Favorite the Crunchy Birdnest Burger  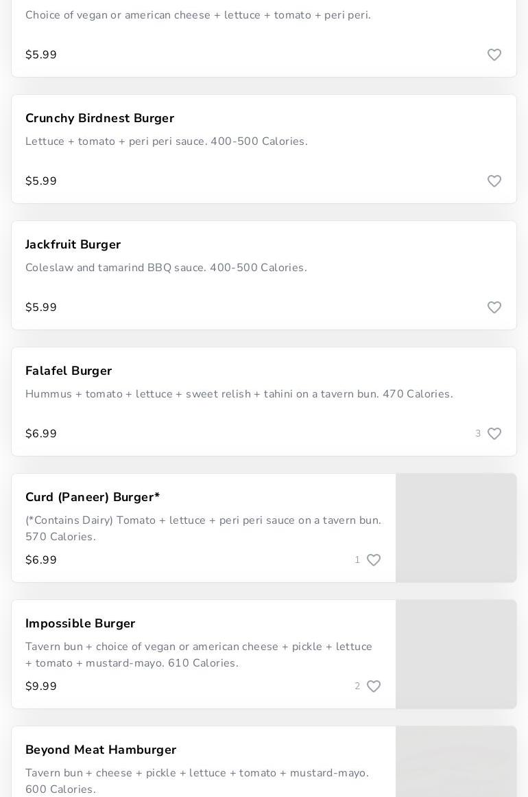[x=494, y=181]
